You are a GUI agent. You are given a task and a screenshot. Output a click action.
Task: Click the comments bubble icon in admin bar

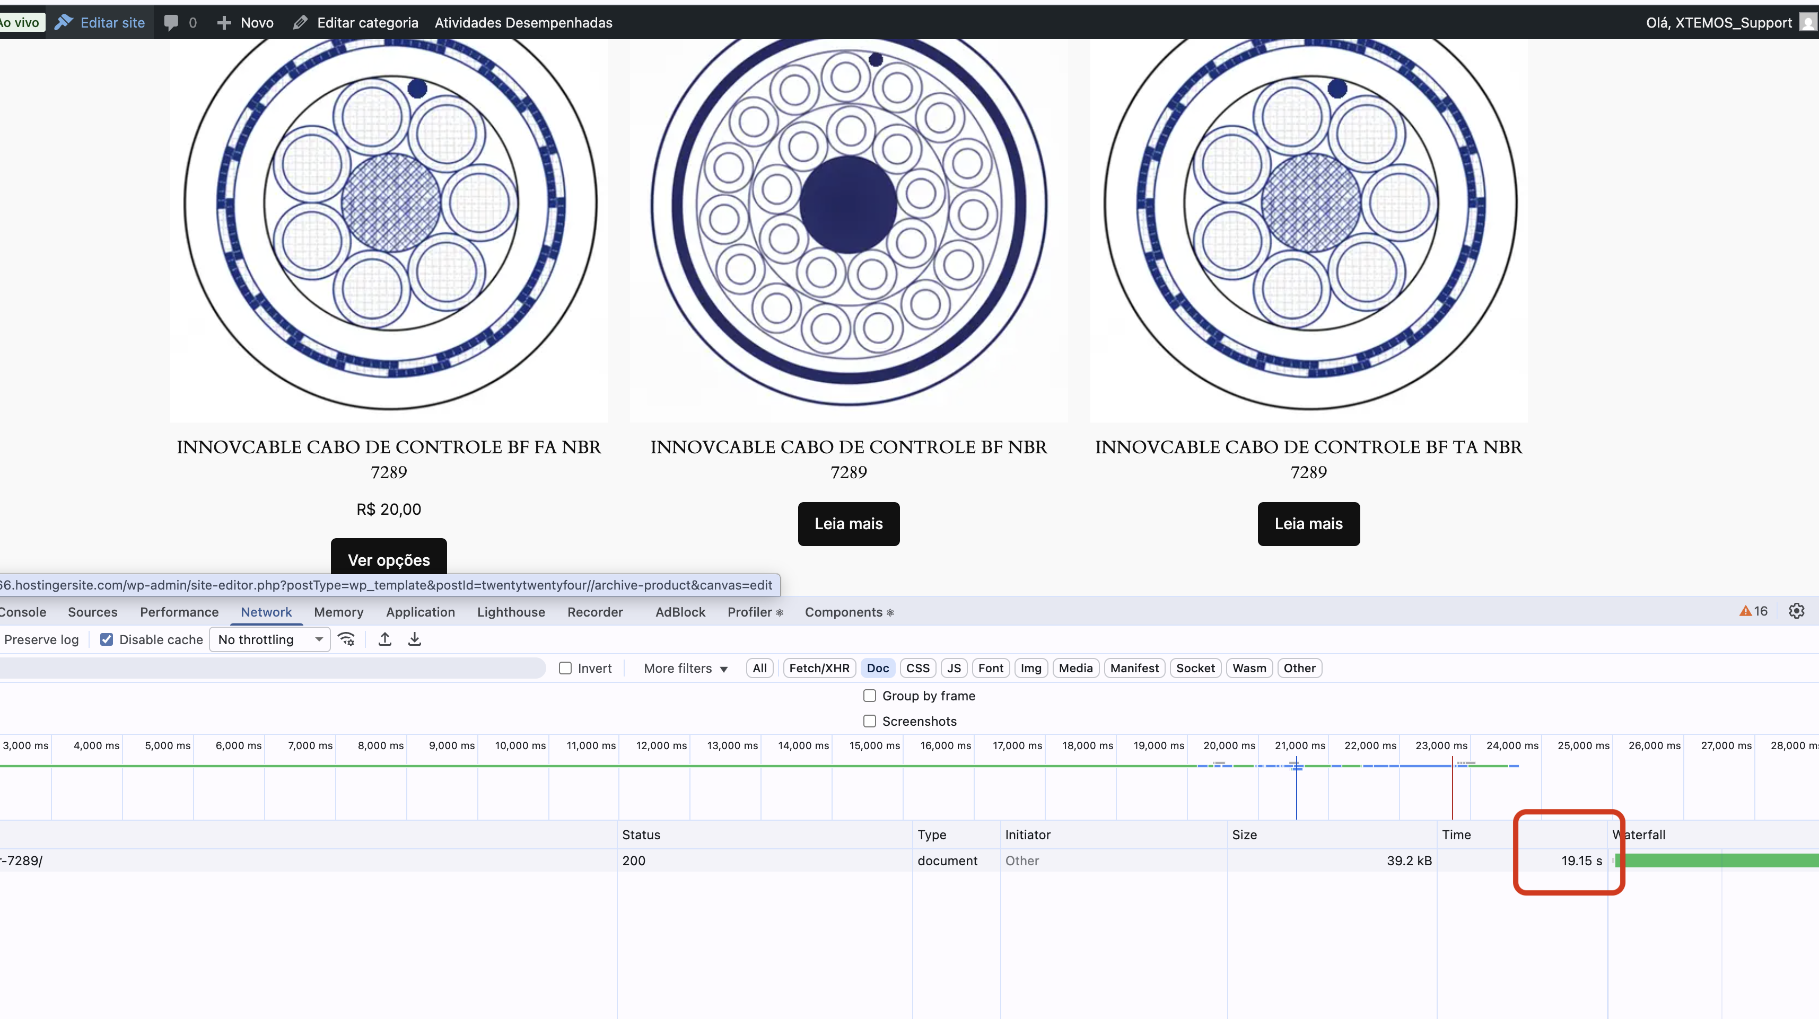click(171, 23)
